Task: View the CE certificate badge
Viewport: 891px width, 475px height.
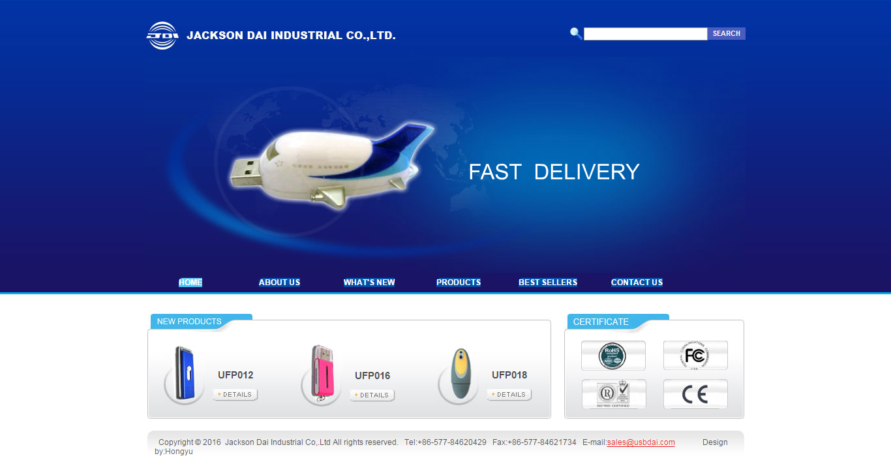Action: coord(695,394)
